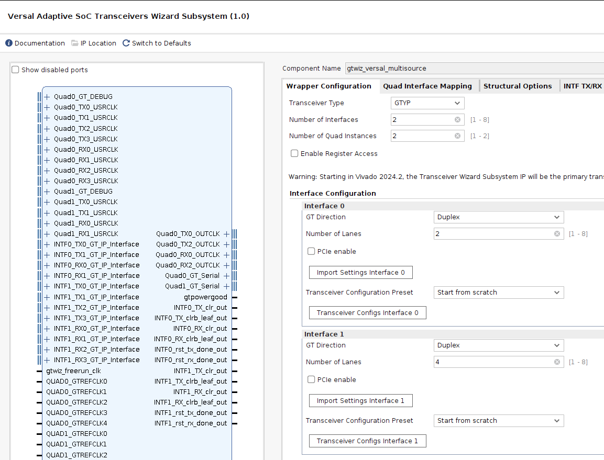Switch to the INTF TX/RX tab
Viewport: 604px width, 460px height.
tap(583, 86)
